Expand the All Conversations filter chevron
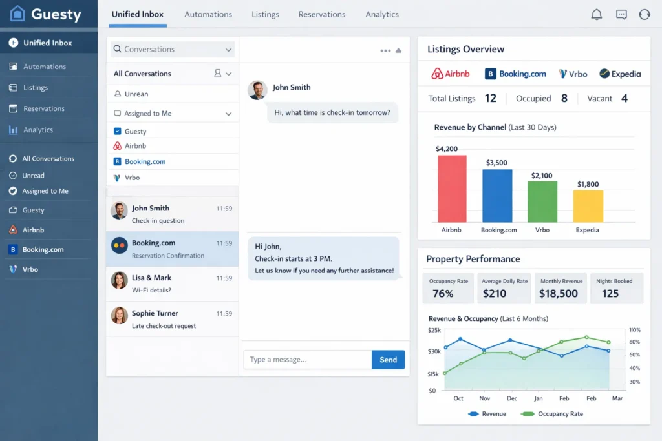Screen dimensions: 662x441 pos(228,73)
